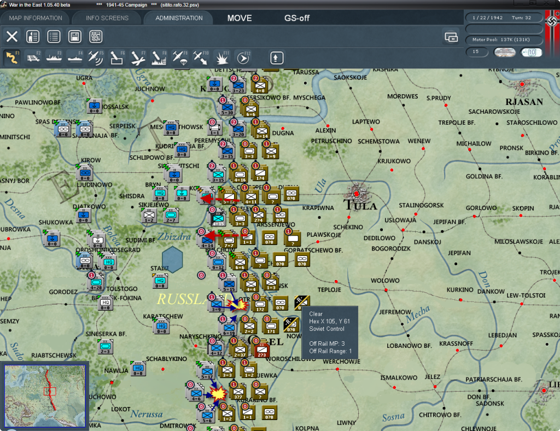Click the X icon in Administration toolbar

(x=12, y=37)
